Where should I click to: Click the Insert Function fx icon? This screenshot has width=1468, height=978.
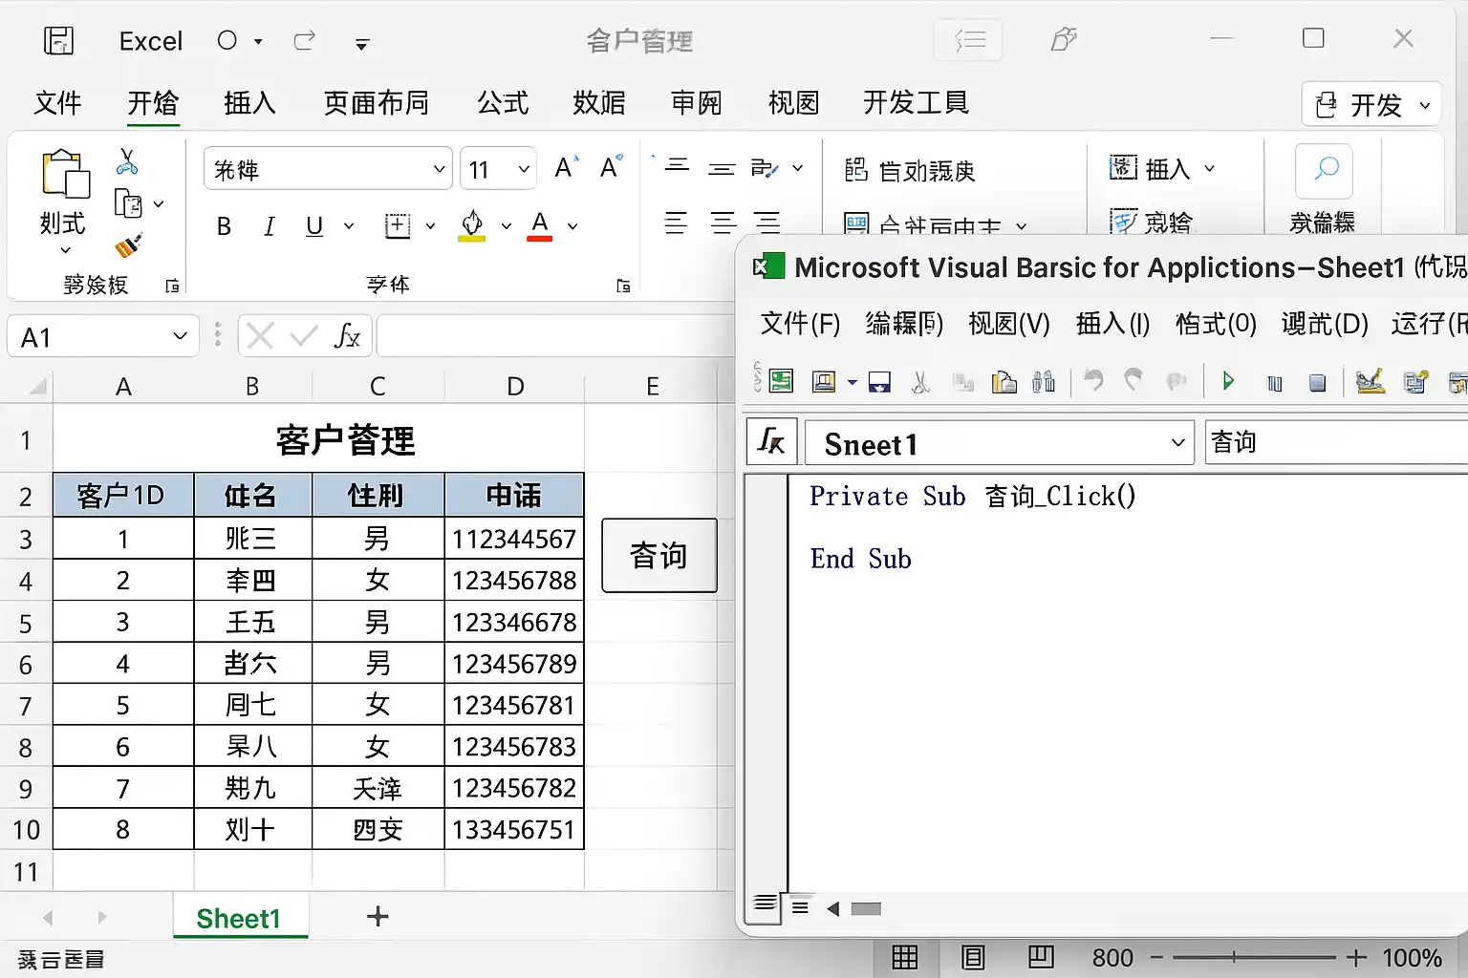[x=347, y=336]
